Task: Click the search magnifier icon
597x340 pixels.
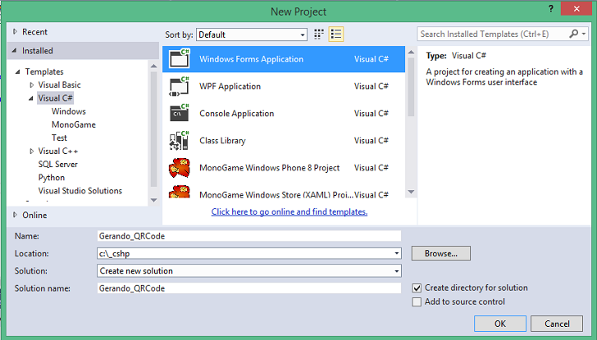Action: (x=573, y=34)
